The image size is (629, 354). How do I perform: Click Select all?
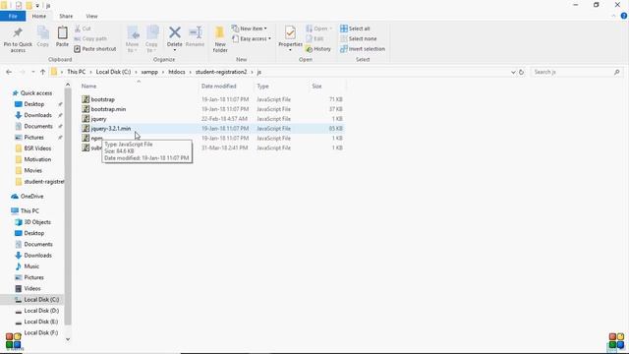[x=355, y=29]
